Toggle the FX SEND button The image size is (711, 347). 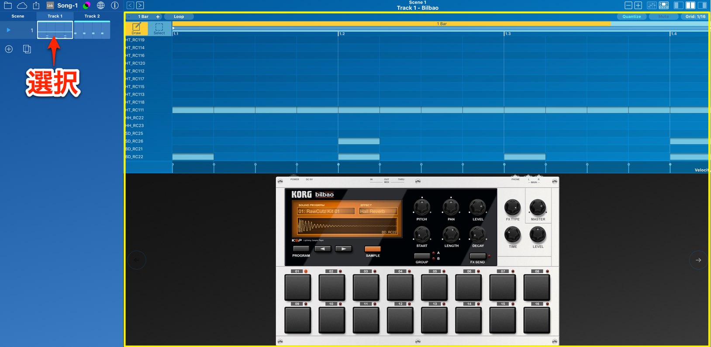[x=477, y=256]
